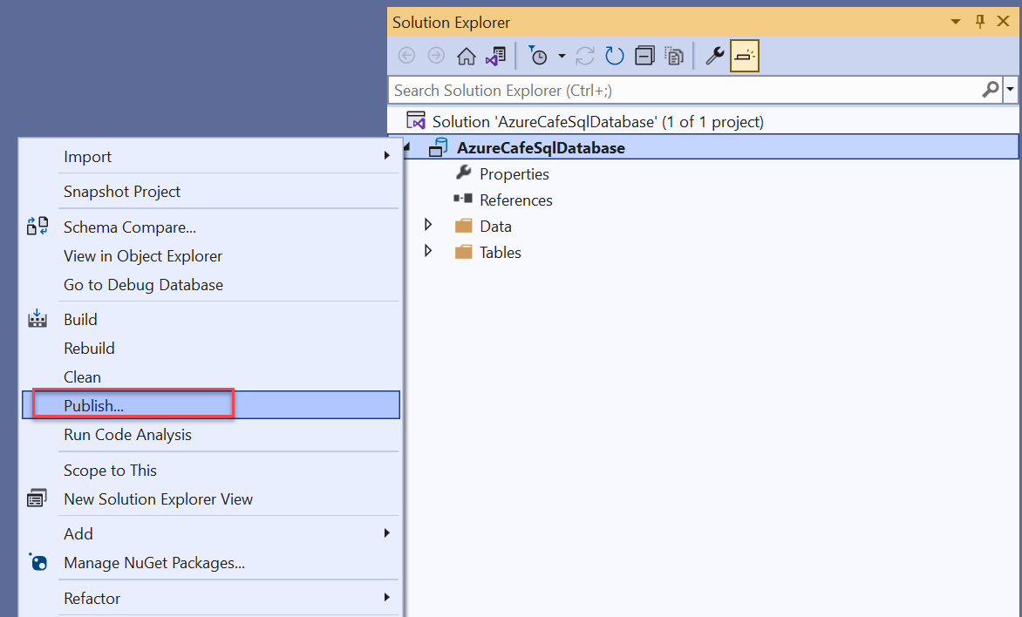Choose Clean from context menu
Image resolution: width=1022 pixels, height=617 pixels.
tap(210, 376)
